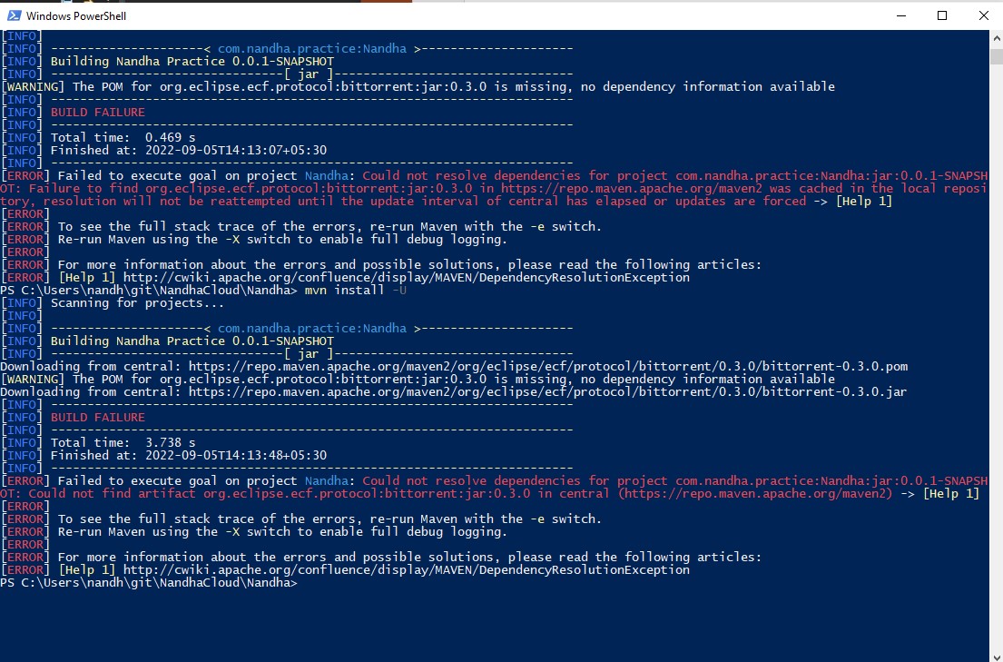This screenshot has width=1003, height=662.
Task: Click the last DependencyResolutionException help URL
Action: tap(406, 569)
